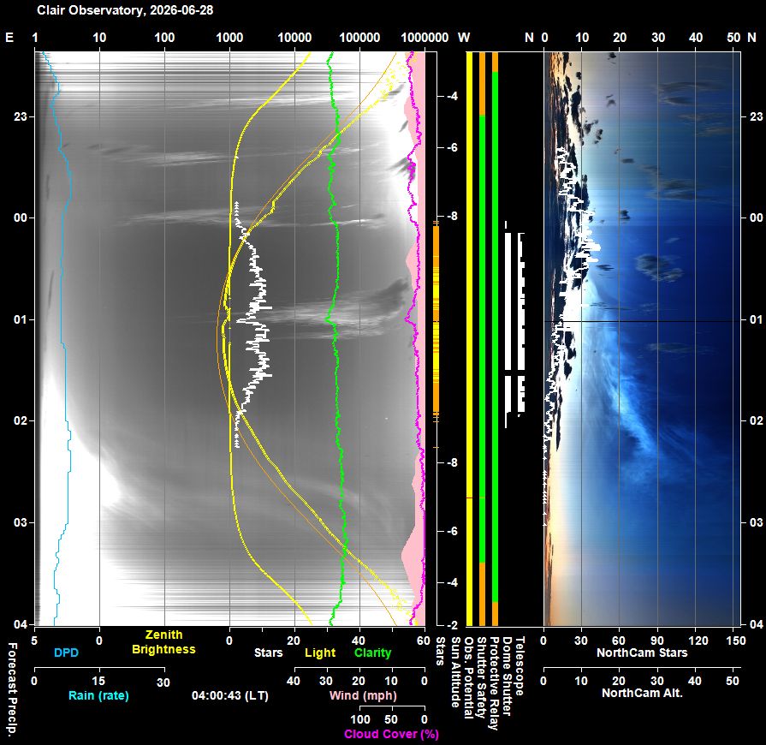
Task: Click the title "Clair Observatory, 2026-06-28"
Action: (125, 10)
